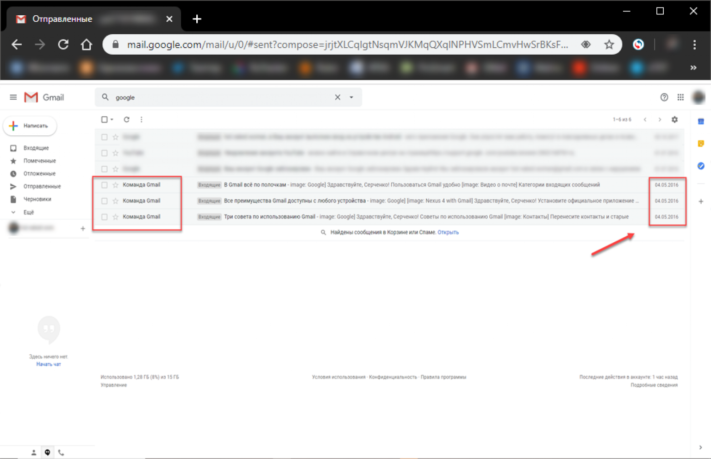Image resolution: width=711 pixels, height=459 pixels.
Task: Click the Открыть link for trash or spam
Action: click(x=448, y=233)
